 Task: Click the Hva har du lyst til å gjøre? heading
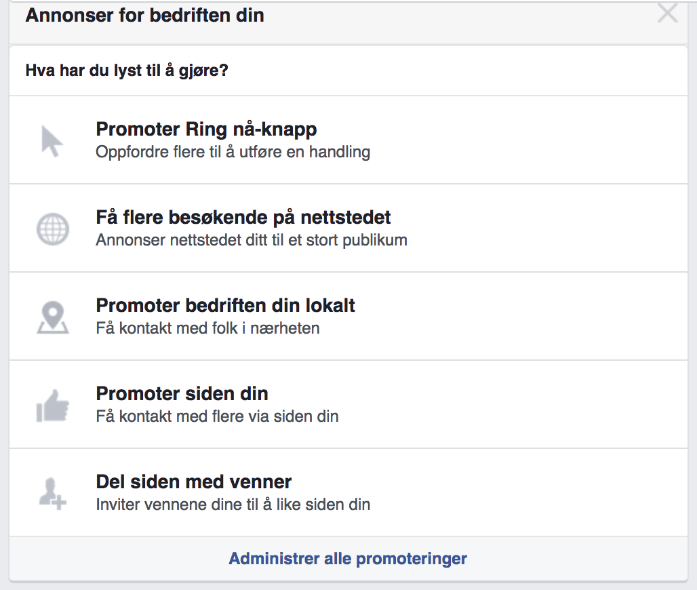click(x=127, y=71)
